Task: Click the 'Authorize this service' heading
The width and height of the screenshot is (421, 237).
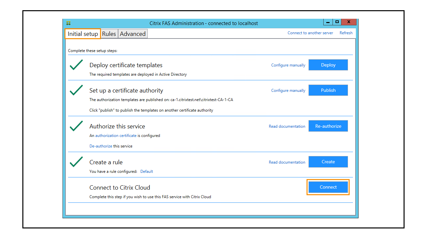Action: [117, 126]
